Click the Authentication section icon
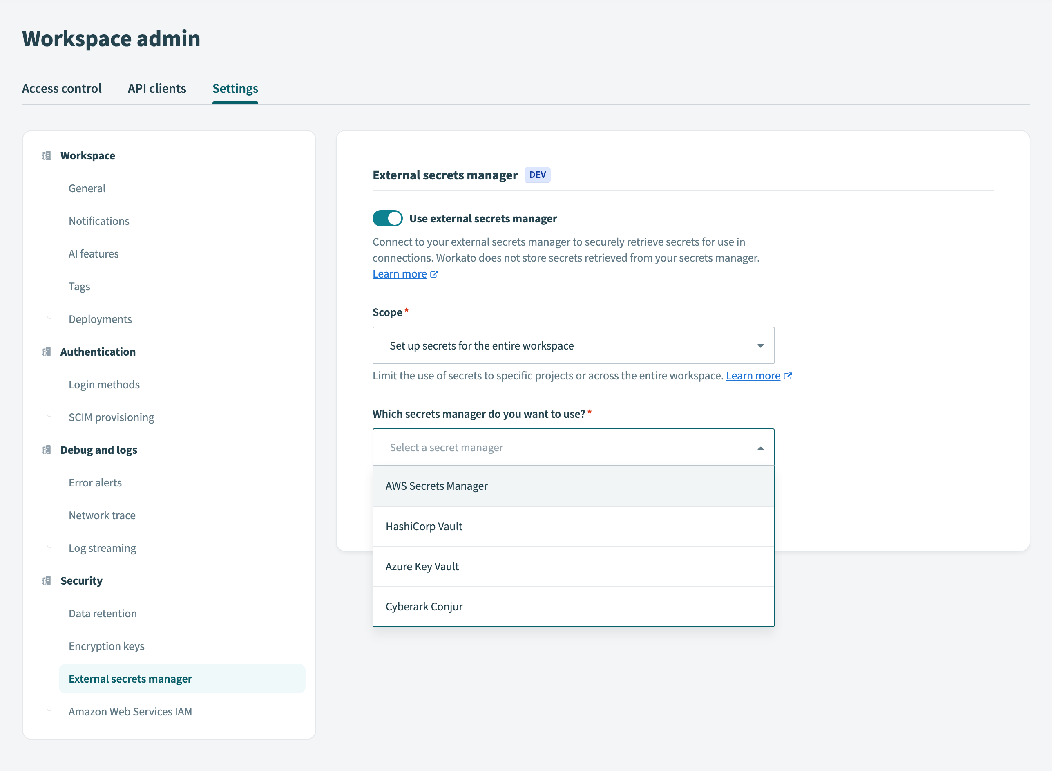The image size is (1052, 771). [46, 352]
